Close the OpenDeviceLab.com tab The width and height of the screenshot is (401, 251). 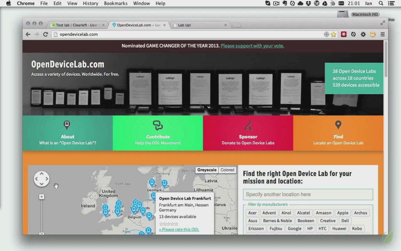(164, 25)
